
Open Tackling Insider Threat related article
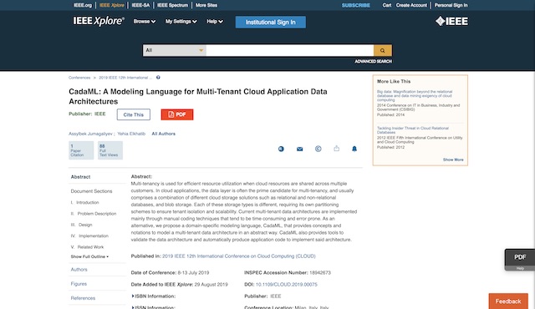[x=412, y=130]
